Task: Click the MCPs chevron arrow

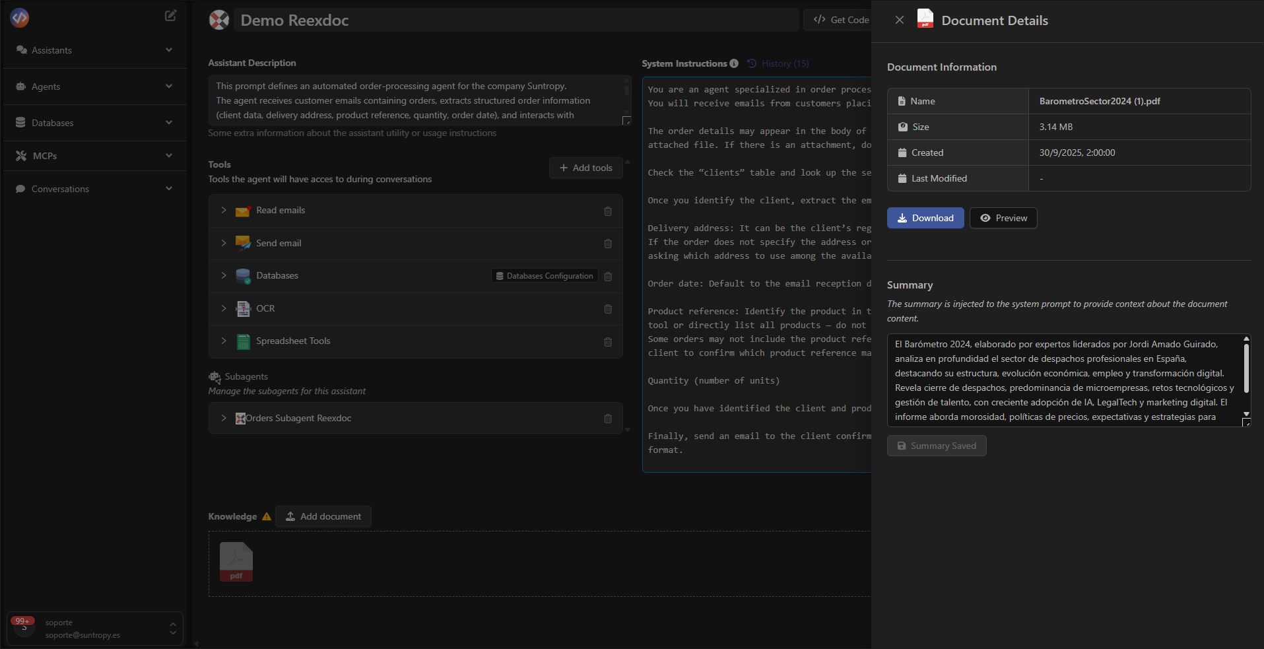Action: click(169, 156)
